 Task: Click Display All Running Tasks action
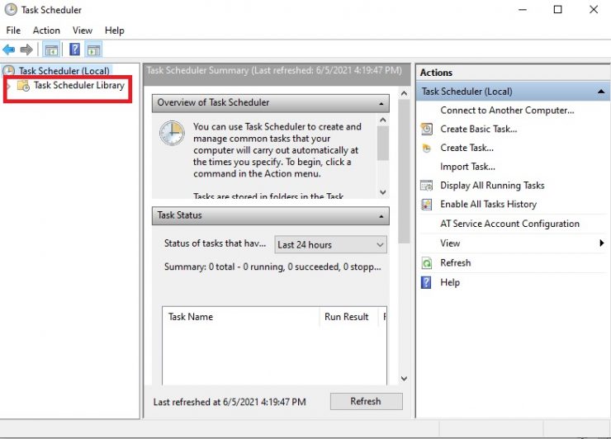(x=492, y=186)
